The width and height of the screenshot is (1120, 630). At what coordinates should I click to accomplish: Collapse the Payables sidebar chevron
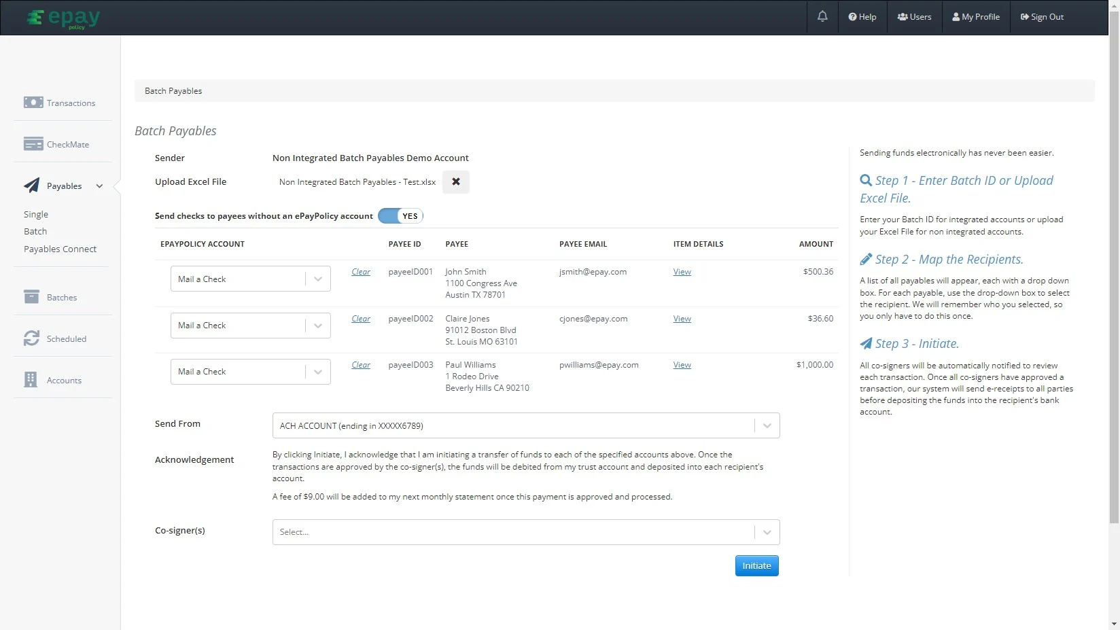coord(99,186)
